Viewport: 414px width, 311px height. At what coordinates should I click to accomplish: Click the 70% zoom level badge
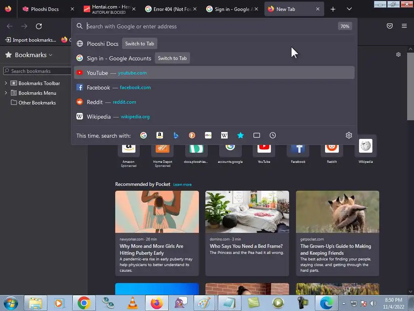pos(345,26)
